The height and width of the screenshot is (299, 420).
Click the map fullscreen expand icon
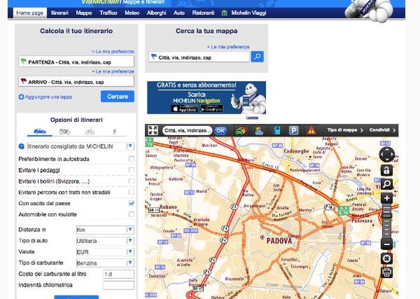coord(153,130)
